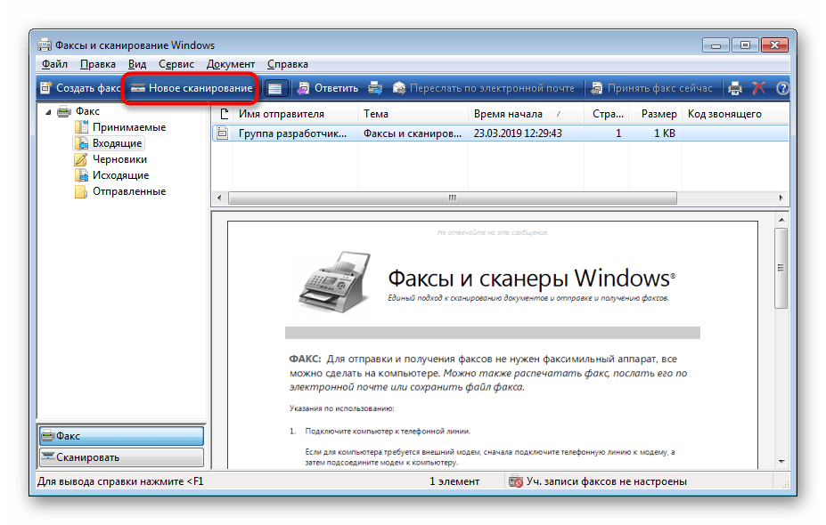Click the document icon column header
Image resolution: width=826 pixels, height=525 pixels.
(x=224, y=114)
